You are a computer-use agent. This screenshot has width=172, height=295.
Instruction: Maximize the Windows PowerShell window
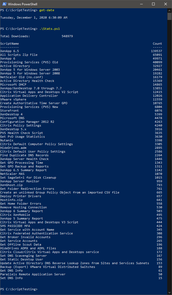pos(153,4)
